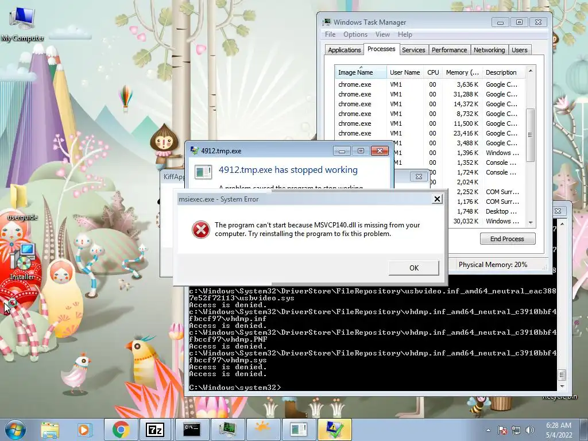Select chrome.exe row using 14,372 K
588x441 pixels.
point(430,104)
